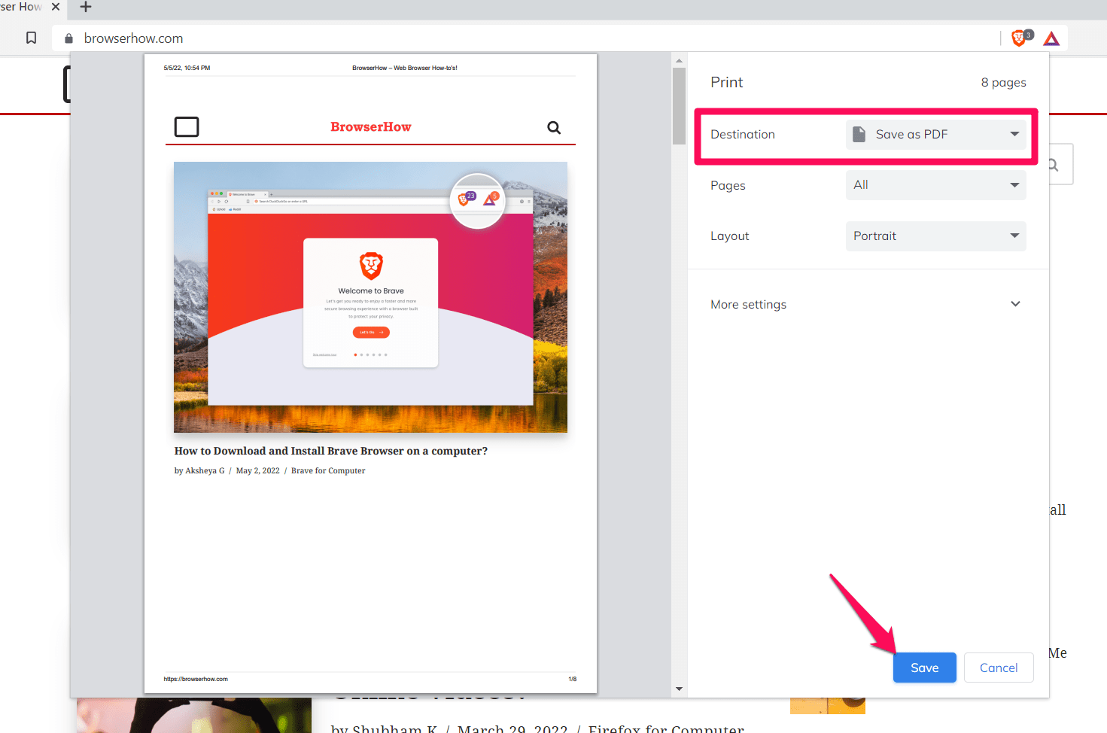Open a new tab with the plus icon
Viewport: 1107px width, 733px height.
pyautogui.click(x=85, y=8)
